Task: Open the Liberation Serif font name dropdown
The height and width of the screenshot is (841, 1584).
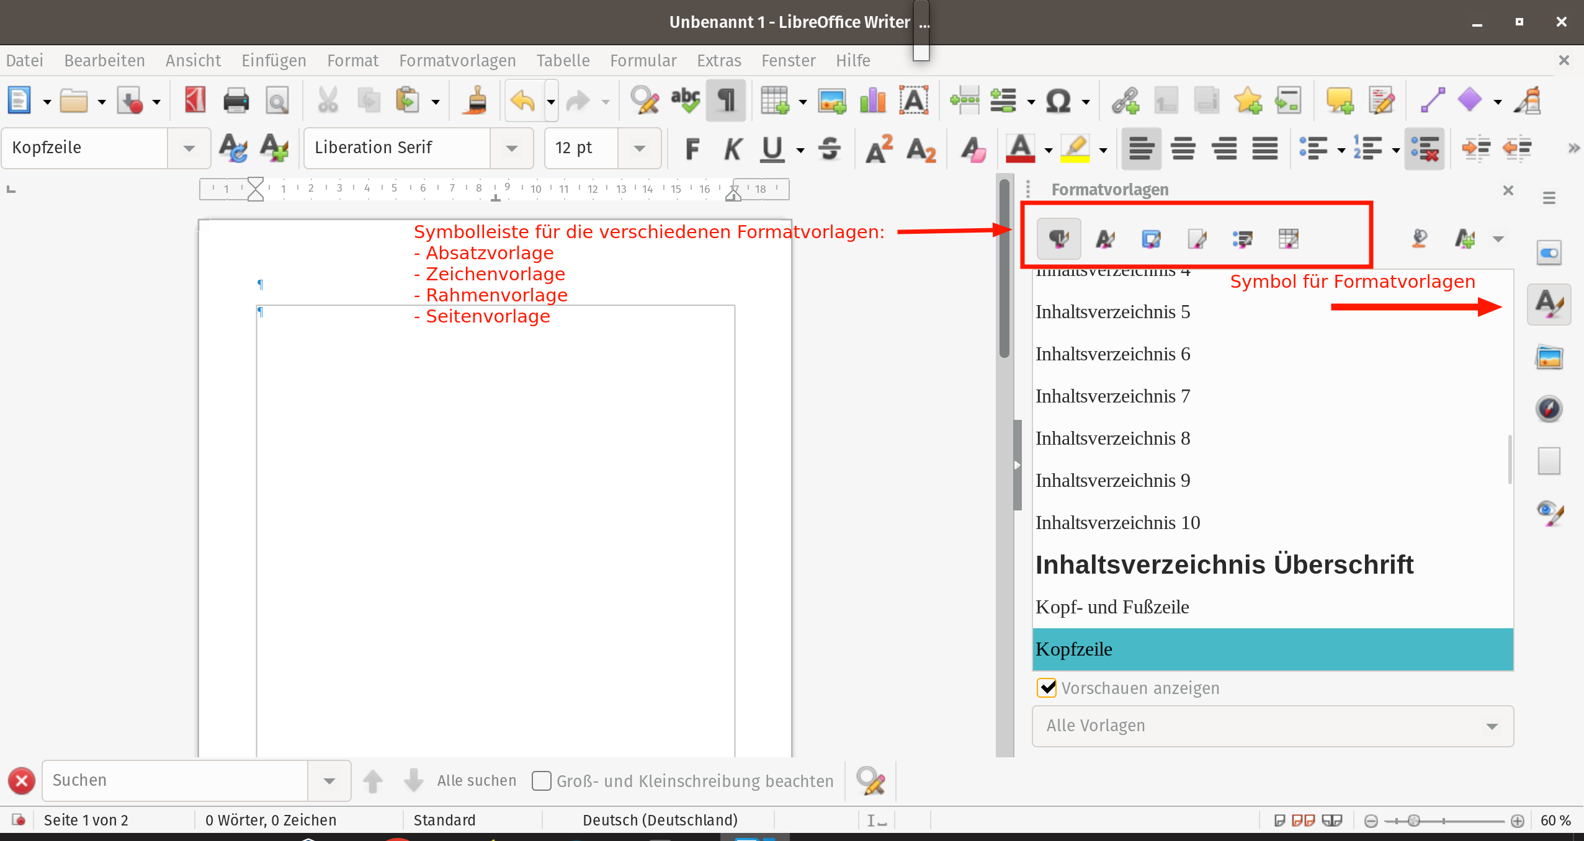Action: [512, 148]
